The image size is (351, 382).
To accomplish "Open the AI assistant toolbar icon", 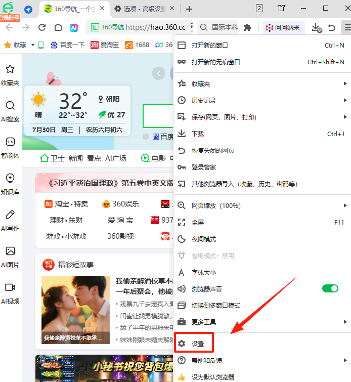I will [74, 27].
